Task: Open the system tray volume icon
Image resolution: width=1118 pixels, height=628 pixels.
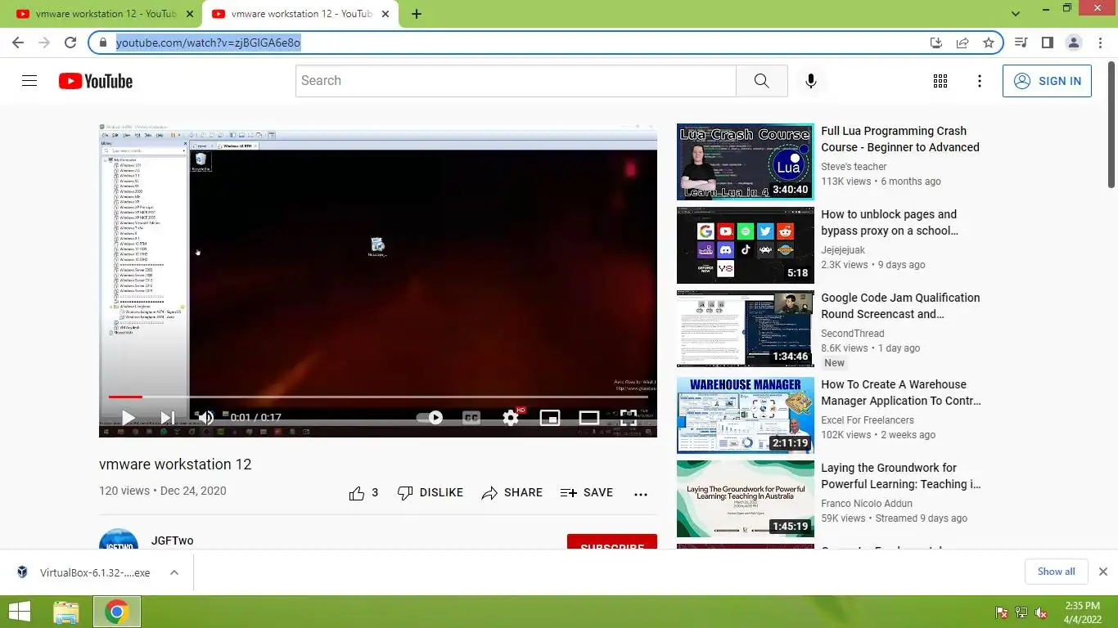Action: click(1041, 612)
